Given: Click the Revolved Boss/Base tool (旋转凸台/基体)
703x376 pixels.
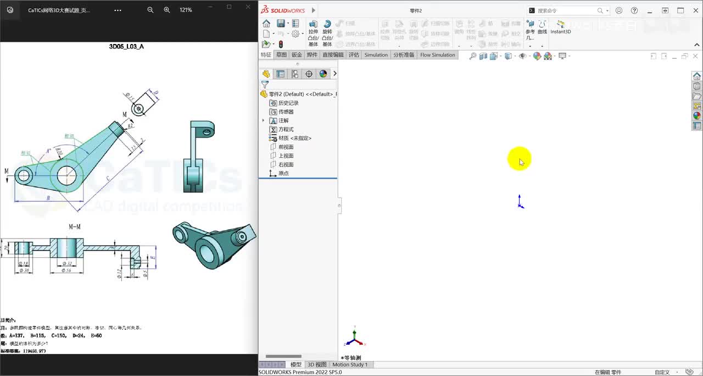Looking at the screenshot, I should [x=327, y=34].
